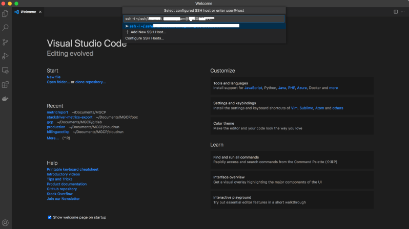This screenshot has height=229, width=409.
Task: Click the SSH host input field
Action: click(203, 19)
